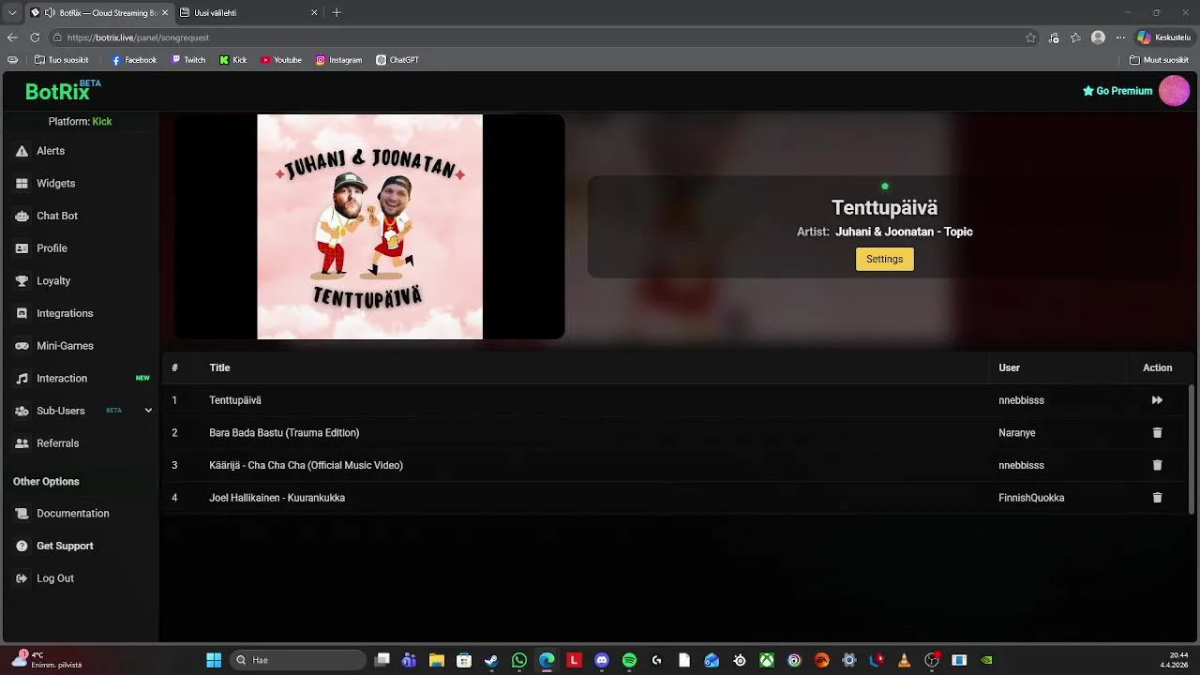Screen dimensions: 1200x675
Task: Open the ChatGPT bookmark
Action: (397, 60)
